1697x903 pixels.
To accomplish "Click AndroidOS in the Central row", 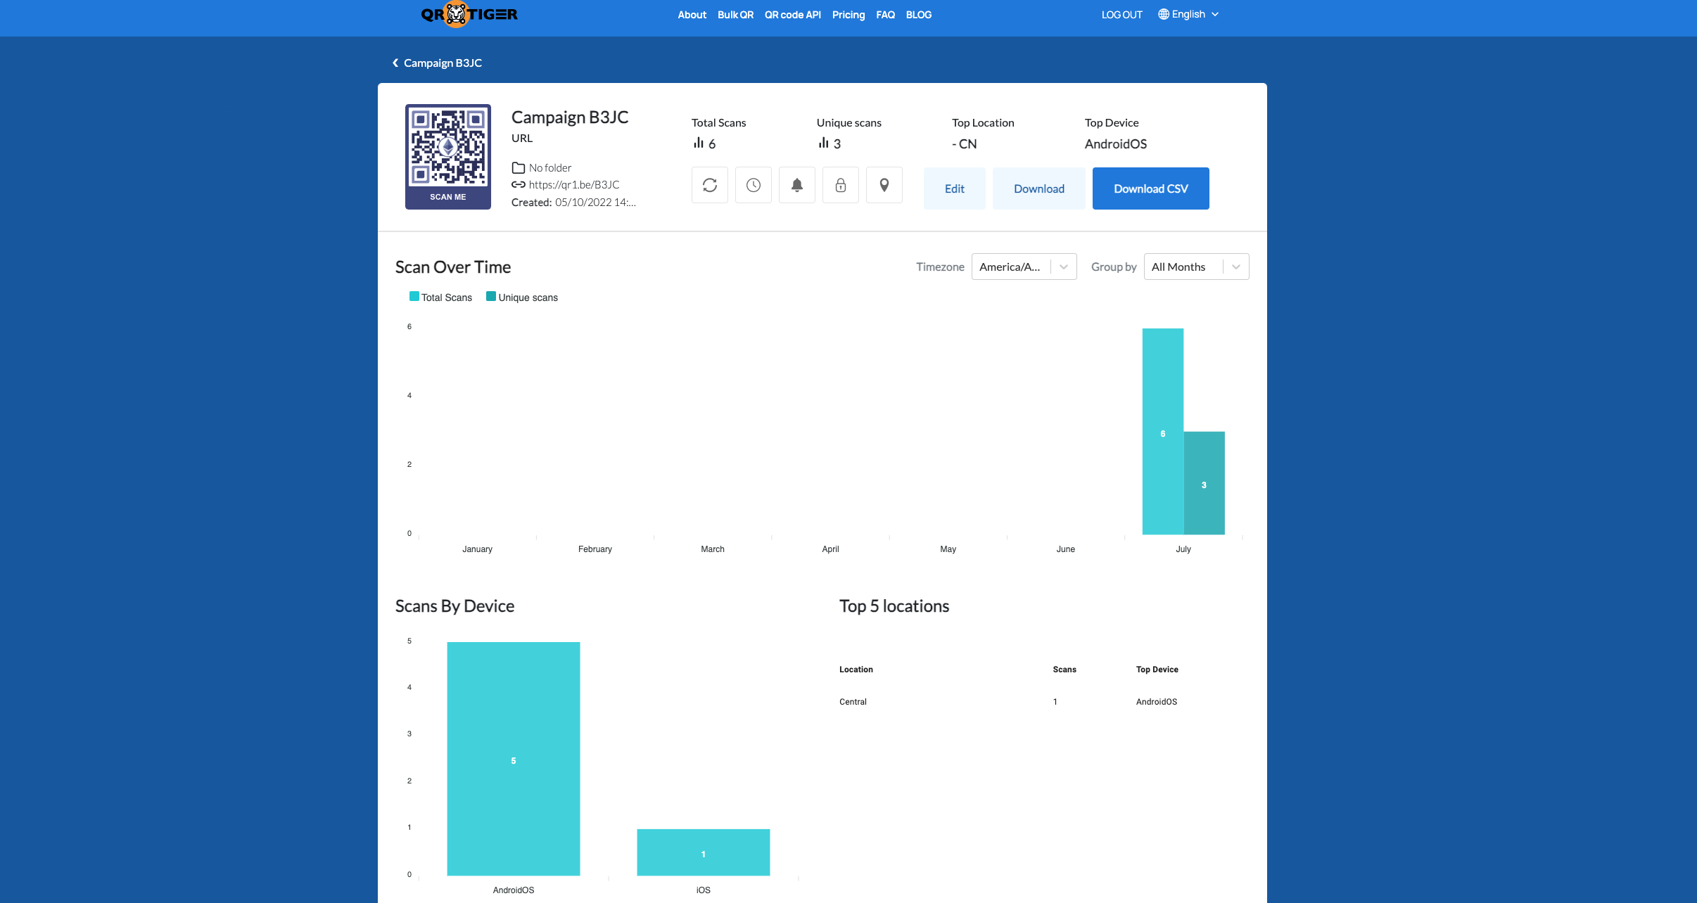I will tap(1157, 702).
